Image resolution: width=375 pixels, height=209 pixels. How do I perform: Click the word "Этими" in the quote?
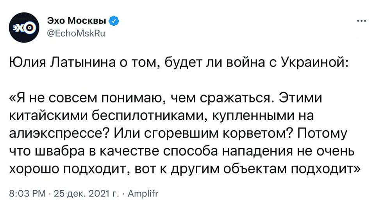coord(301,98)
